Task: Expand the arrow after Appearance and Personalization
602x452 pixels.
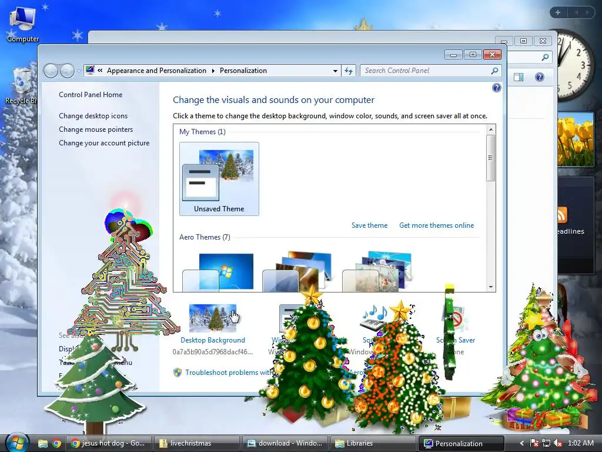Action: coord(213,71)
